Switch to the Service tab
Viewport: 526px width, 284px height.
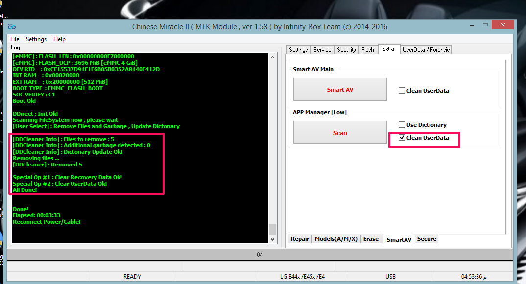[322, 49]
